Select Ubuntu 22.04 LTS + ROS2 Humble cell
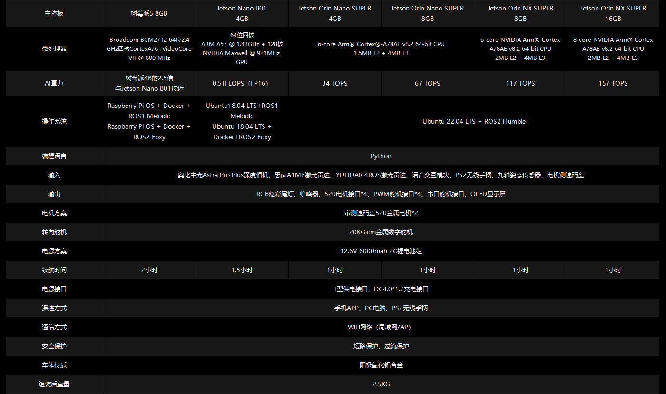666x394 pixels. click(x=474, y=121)
